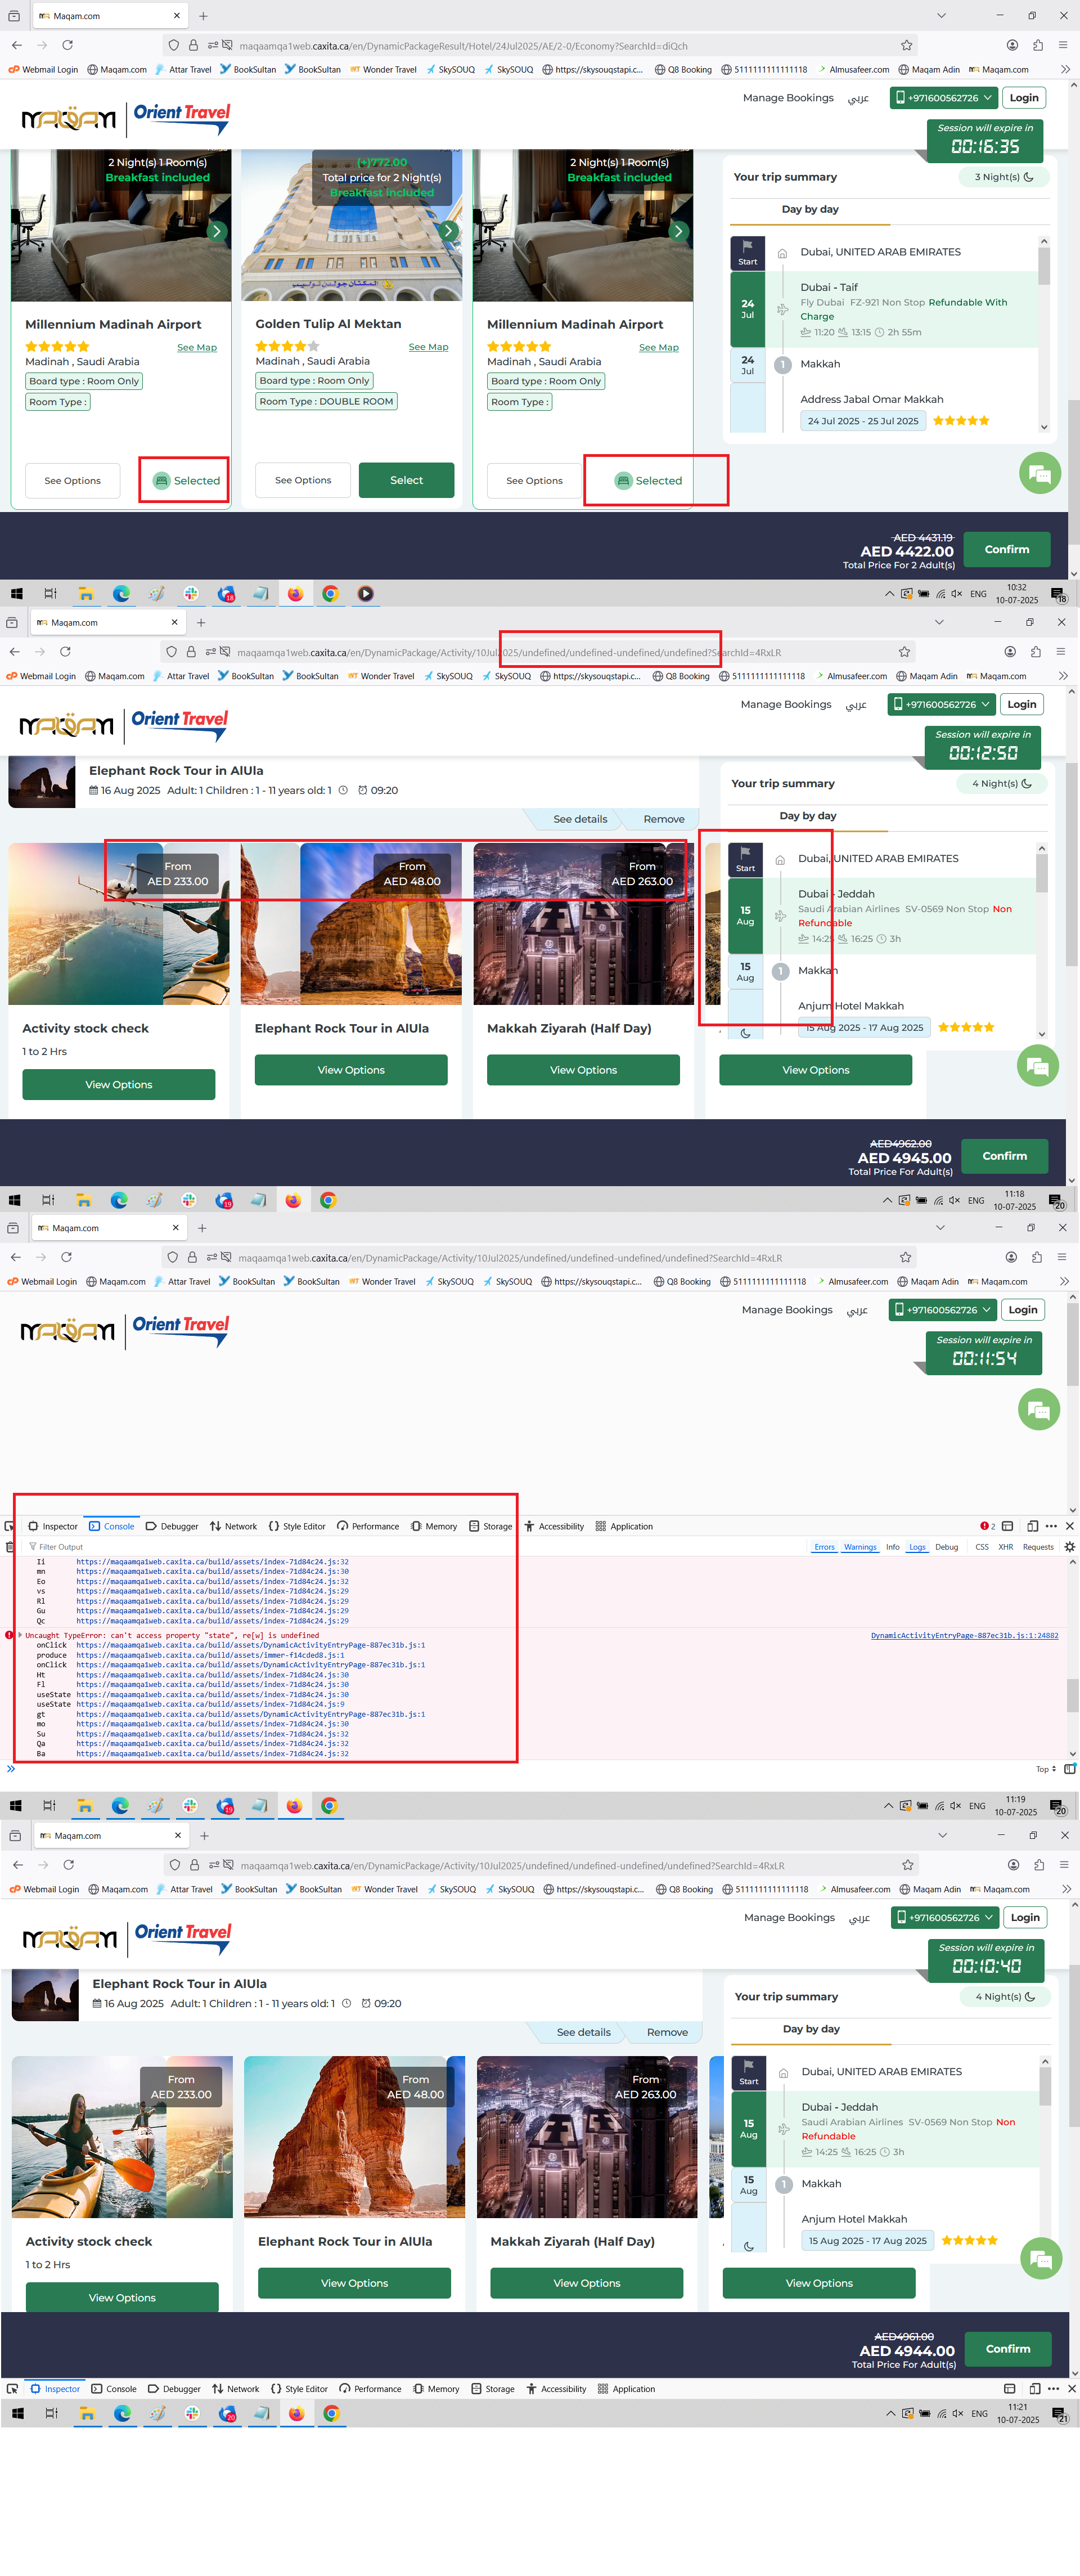Show next photo of Golden Tulip Al Mektan
The height and width of the screenshot is (2576, 1080).
coord(449,231)
